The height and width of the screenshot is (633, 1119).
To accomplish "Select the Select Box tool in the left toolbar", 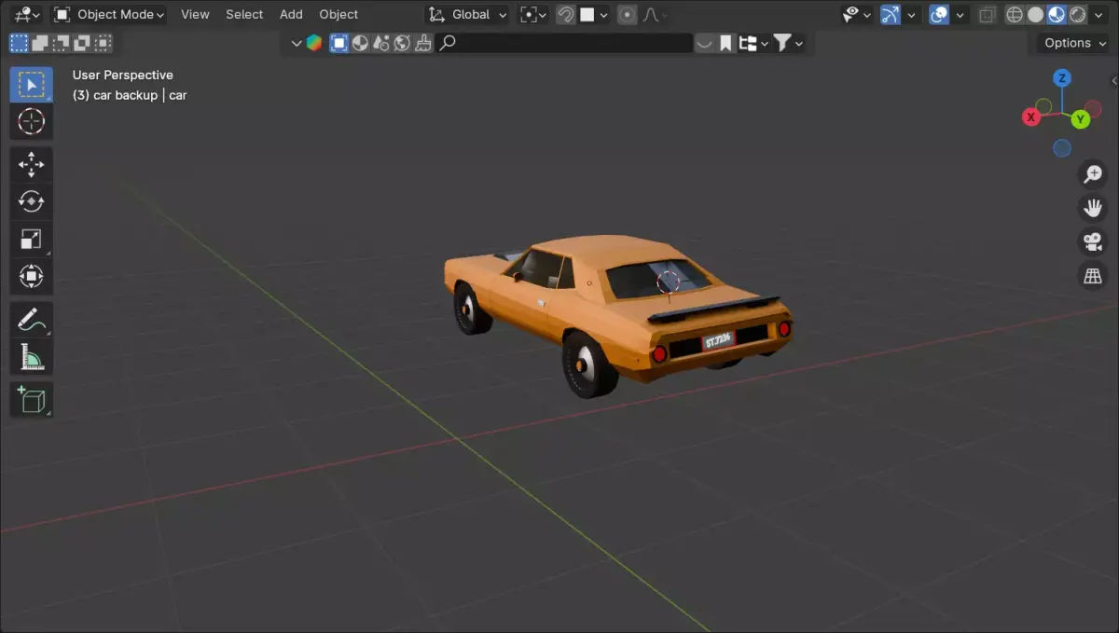I will coord(31,85).
